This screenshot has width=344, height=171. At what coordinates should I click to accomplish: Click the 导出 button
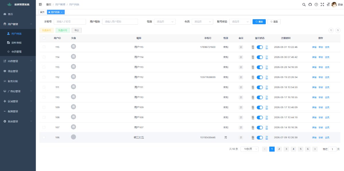(77, 30)
